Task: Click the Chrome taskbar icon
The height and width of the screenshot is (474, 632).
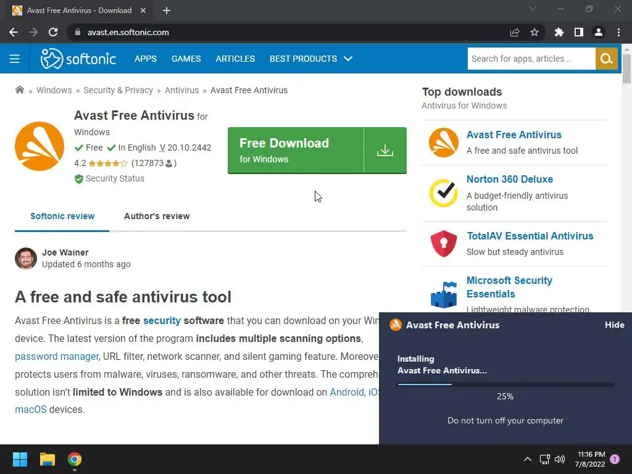Action: click(x=75, y=459)
